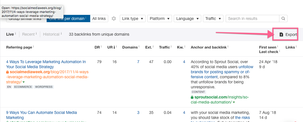This screenshot has height=122, width=303.
Task: Open the Link type dropdown
Action: 132,19
